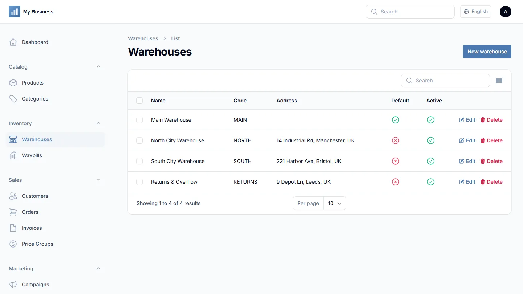This screenshot has height=294, width=523.
Task: Select the North City Warehouse row checkbox
Action: [x=139, y=140]
